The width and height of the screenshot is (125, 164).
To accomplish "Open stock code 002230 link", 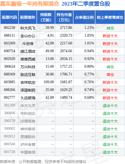I will [9, 28].
